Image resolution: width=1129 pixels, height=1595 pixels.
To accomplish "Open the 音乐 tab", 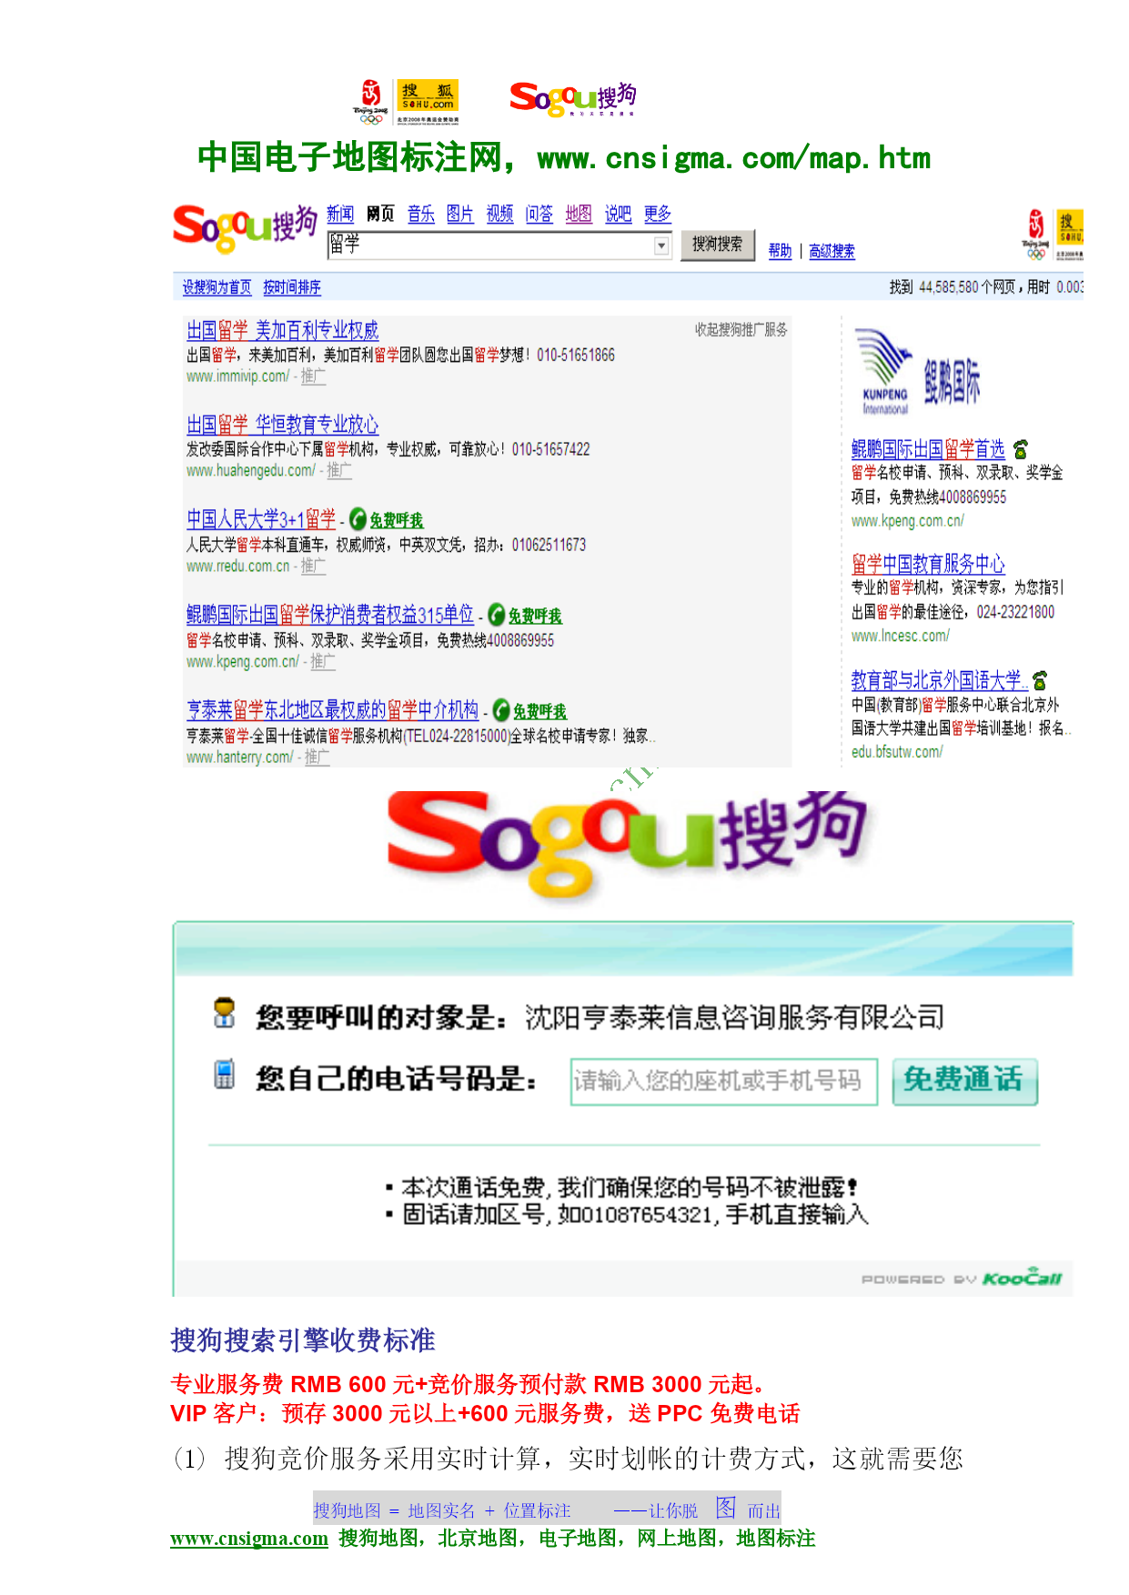I will click(x=421, y=214).
